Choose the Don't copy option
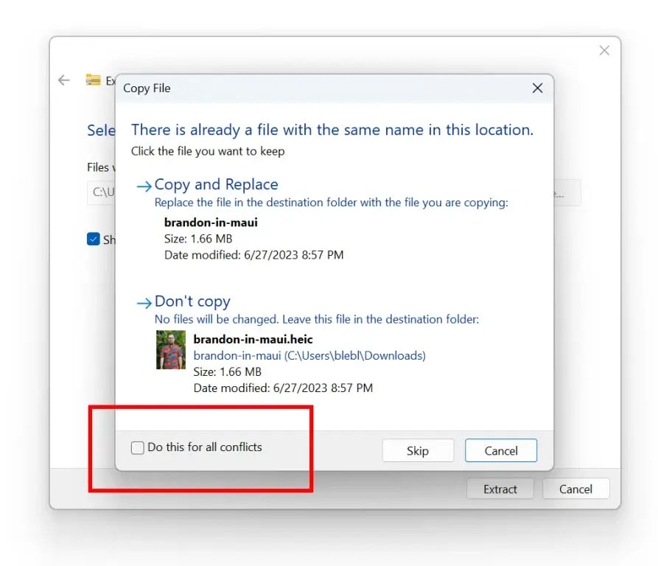The width and height of the screenshot is (658, 566). coord(192,301)
